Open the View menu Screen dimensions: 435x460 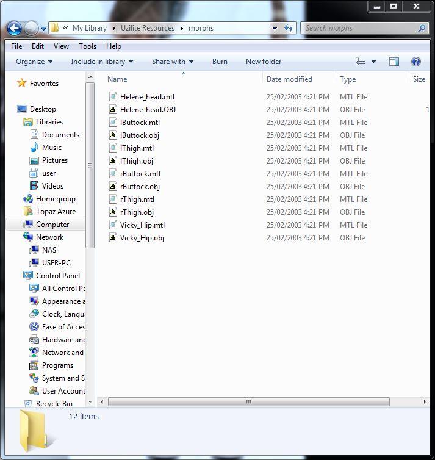(x=61, y=46)
